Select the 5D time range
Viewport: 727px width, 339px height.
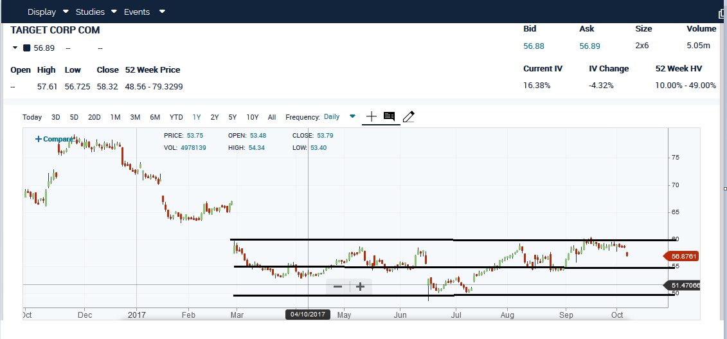(74, 117)
